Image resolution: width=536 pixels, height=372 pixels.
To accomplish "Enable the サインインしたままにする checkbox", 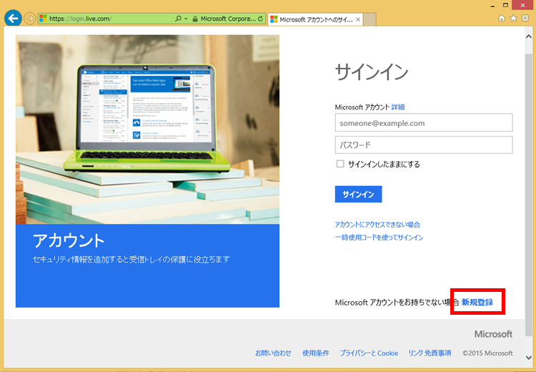I will [x=340, y=164].
